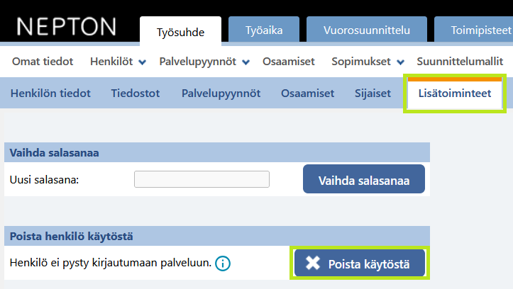Screen dimensions: 513x289
Task: Click the Vaihda salasanaa button
Action: [364, 179]
